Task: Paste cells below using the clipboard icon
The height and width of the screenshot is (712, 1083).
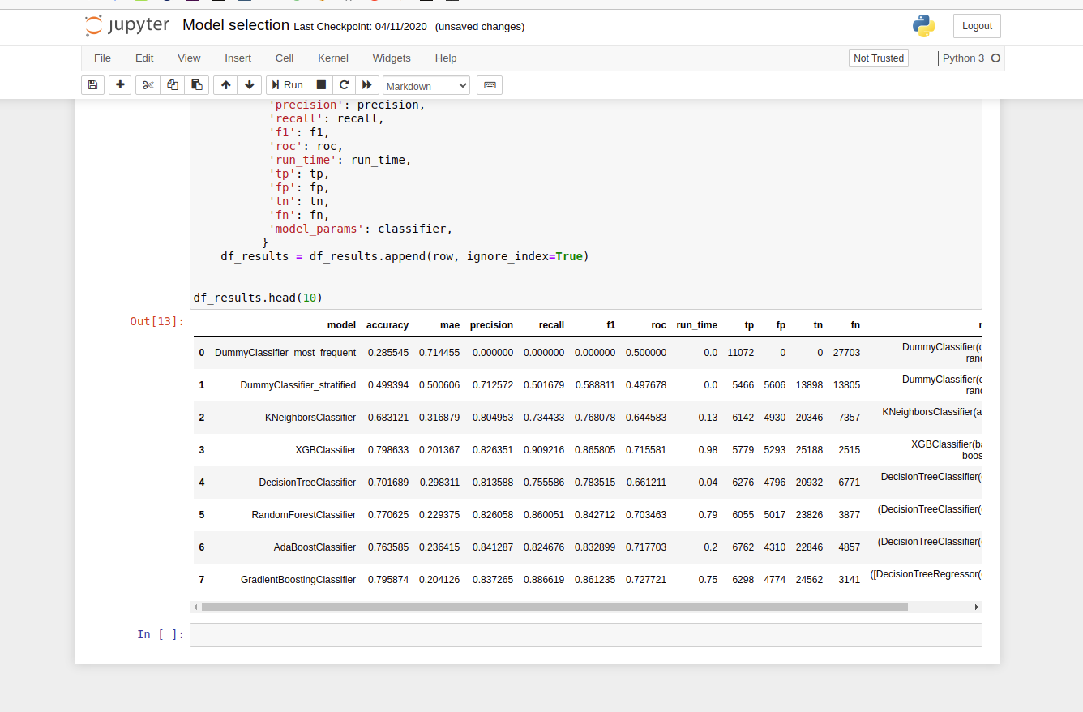Action: [196, 85]
